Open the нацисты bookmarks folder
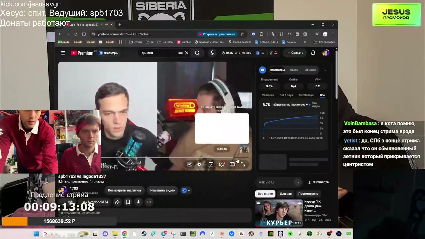This screenshot has height=239, width=425. pos(165,42)
